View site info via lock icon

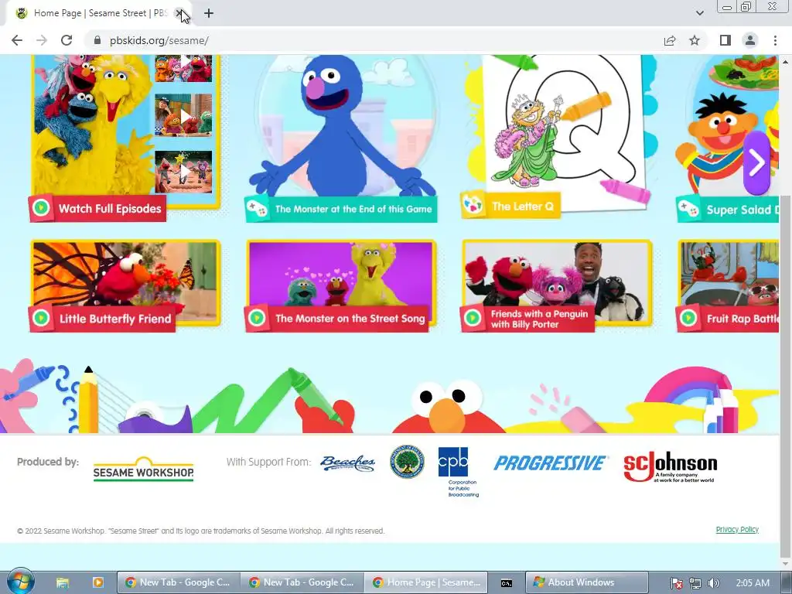(97, 40)
